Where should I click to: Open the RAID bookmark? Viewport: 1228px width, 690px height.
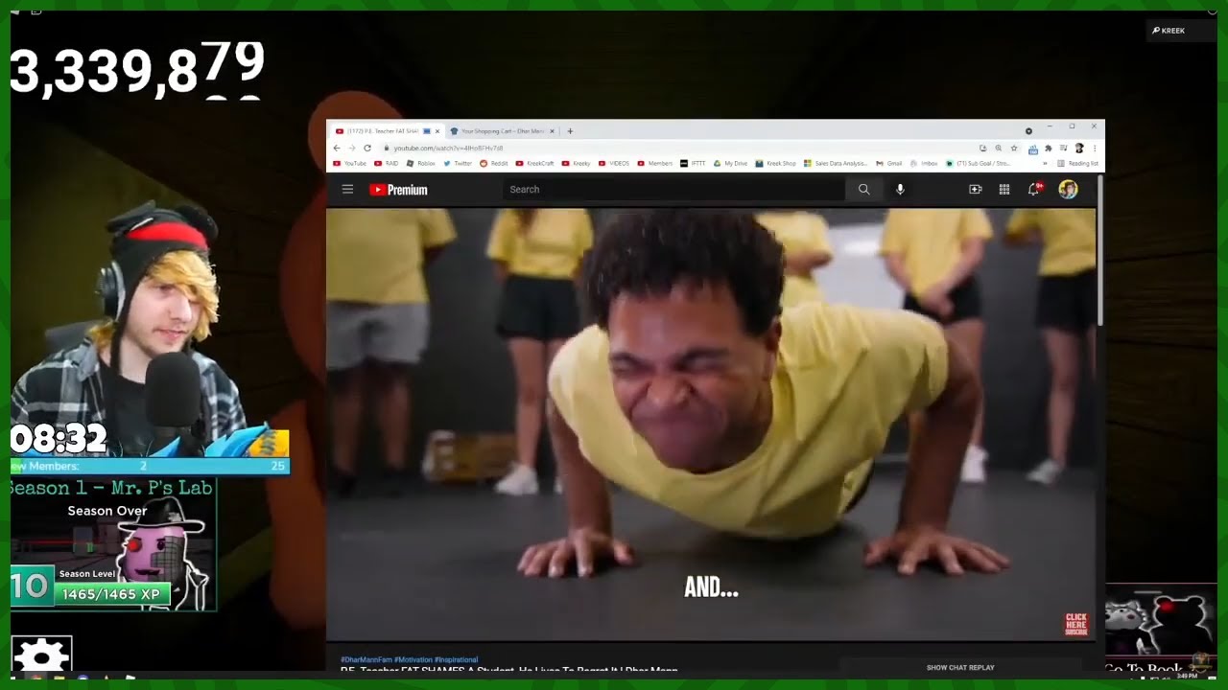pos(386,164)
